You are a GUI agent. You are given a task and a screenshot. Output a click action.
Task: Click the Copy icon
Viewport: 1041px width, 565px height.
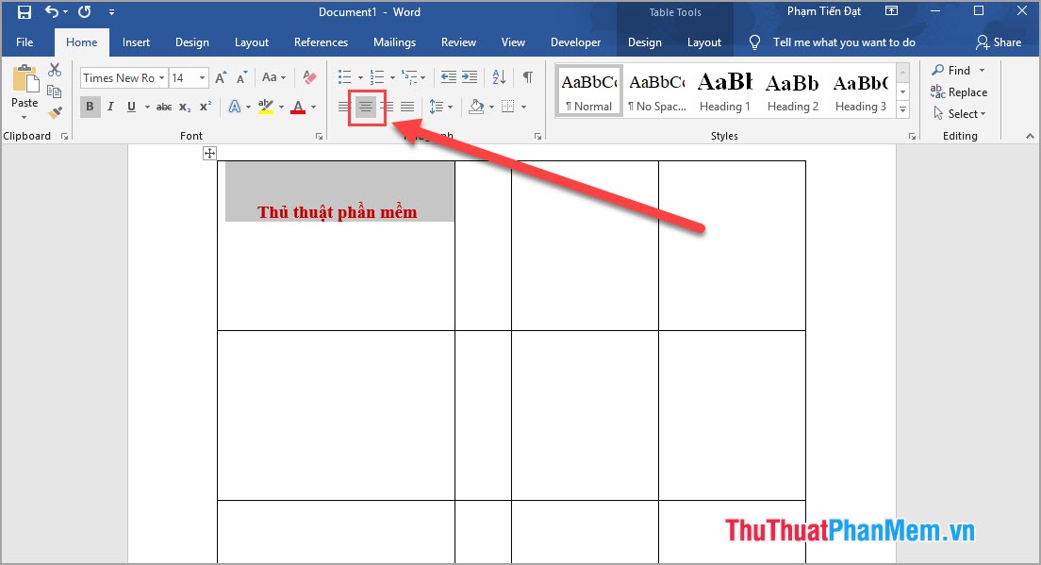point(55,91)
